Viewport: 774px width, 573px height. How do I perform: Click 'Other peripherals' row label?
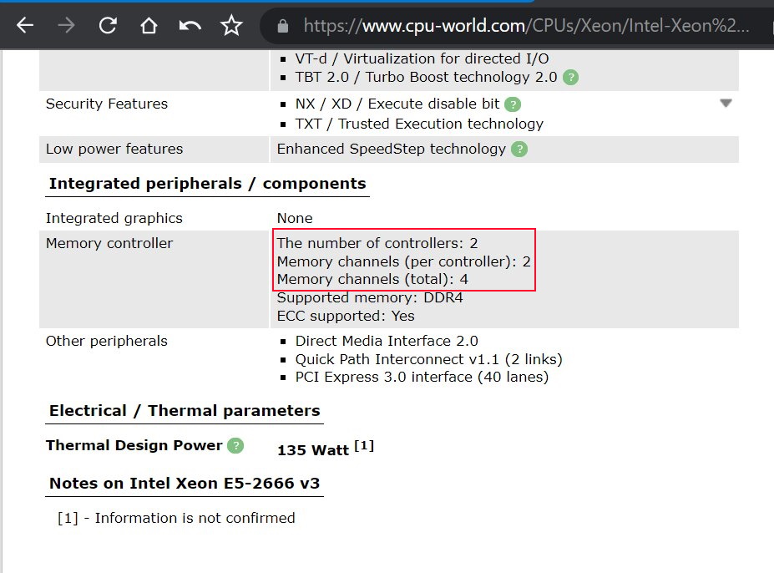[107, 341]
